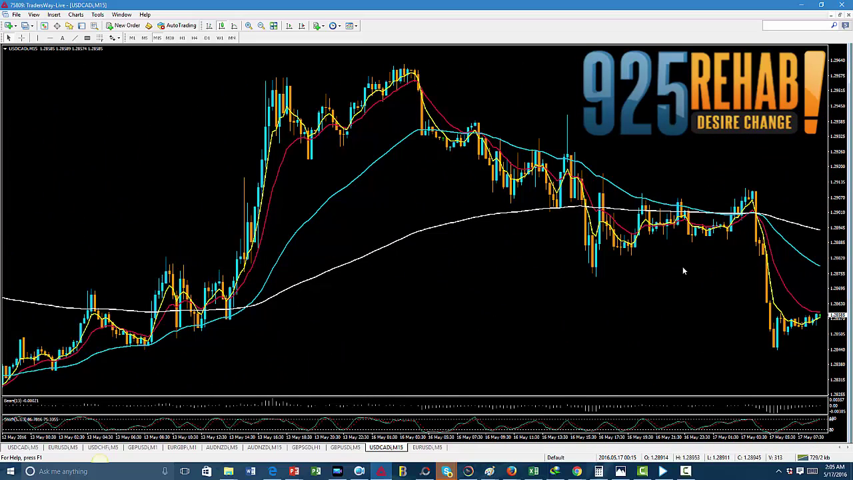The image size is (853, 480).
Task: Click the Periods clock icon
Action: tap(333, 26)
